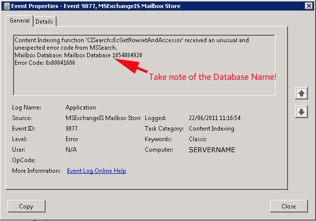Click the 'Error Code: 0x80041606' line
Screen dimensions: 316x221
point(45,63)
